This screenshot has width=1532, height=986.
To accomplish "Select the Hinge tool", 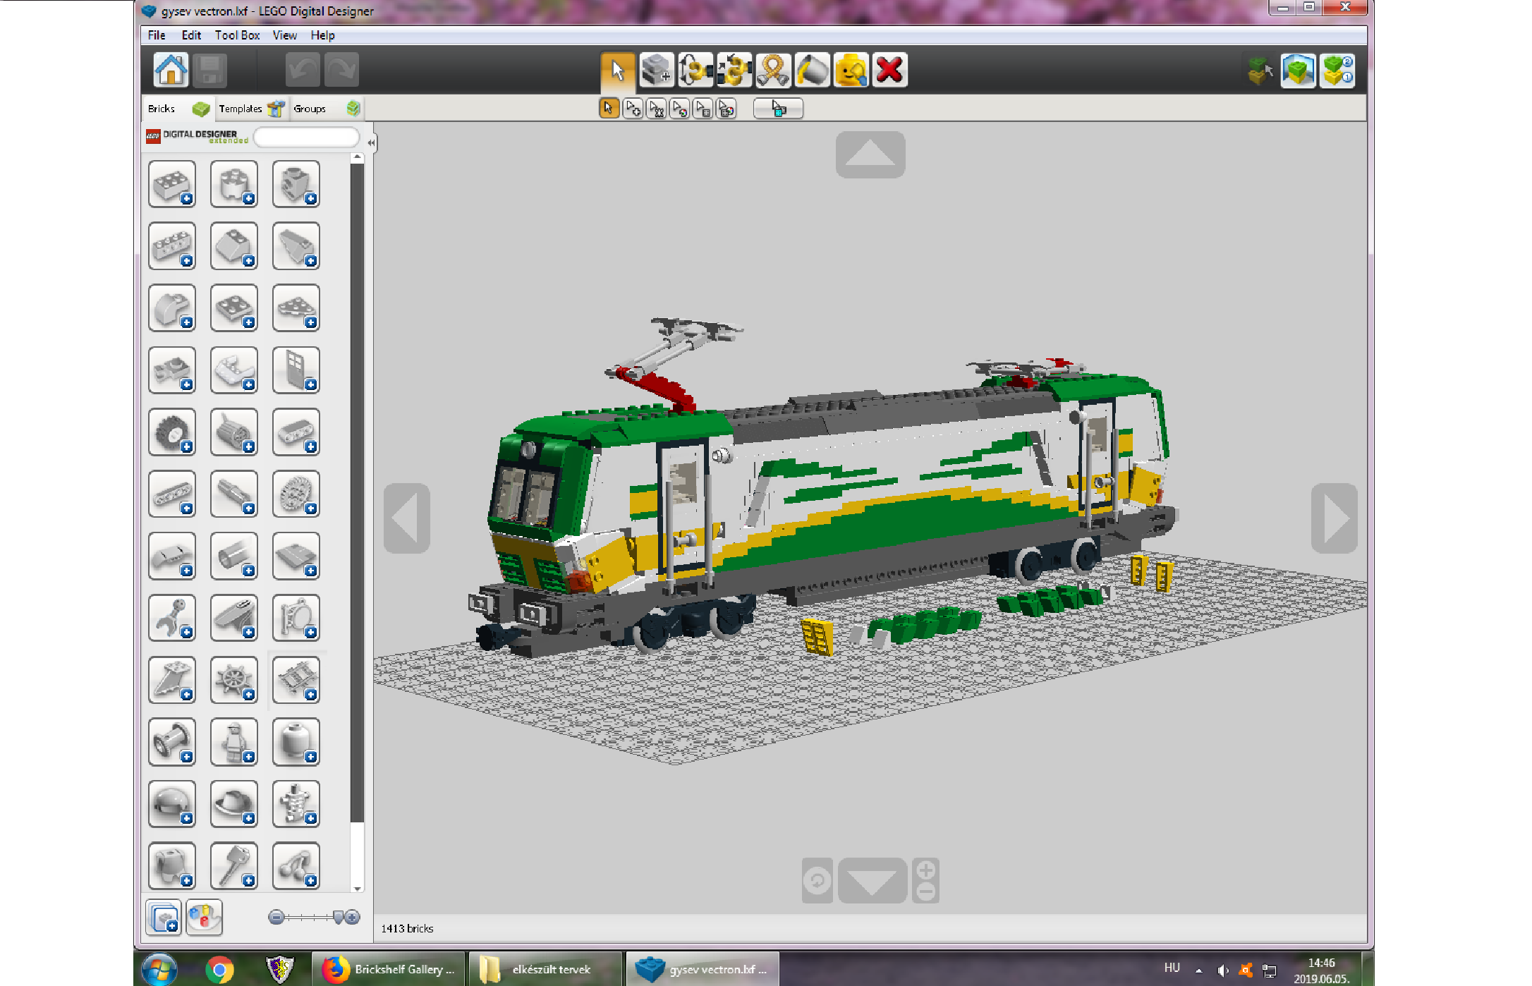I will coord(695,71).
